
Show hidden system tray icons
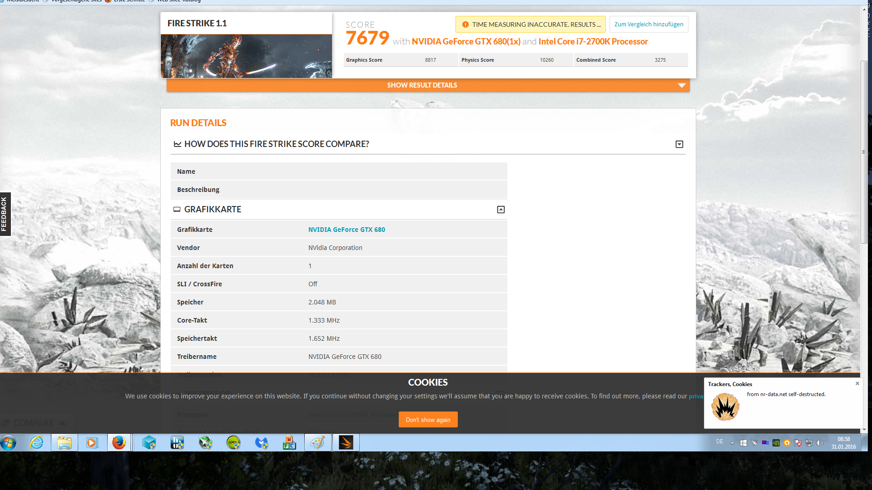(x=732, y=443)
